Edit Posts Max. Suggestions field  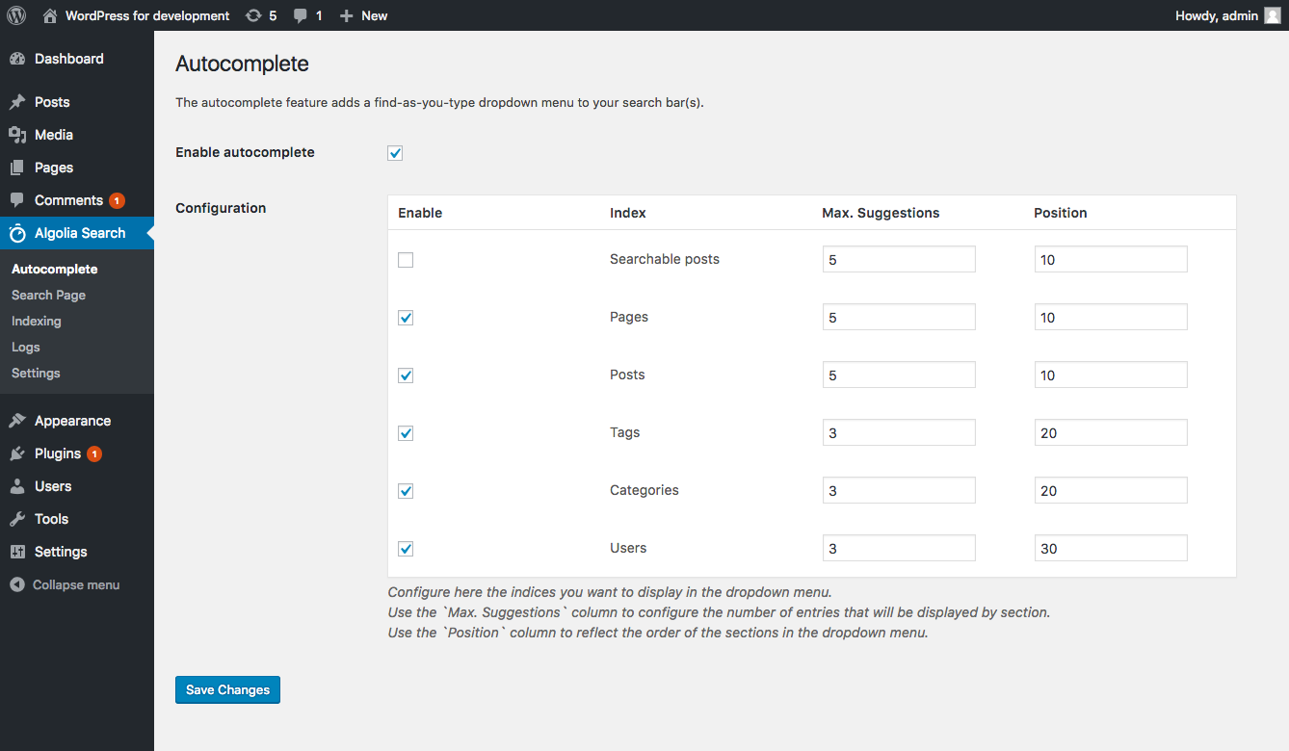click(x=899, y=375)
